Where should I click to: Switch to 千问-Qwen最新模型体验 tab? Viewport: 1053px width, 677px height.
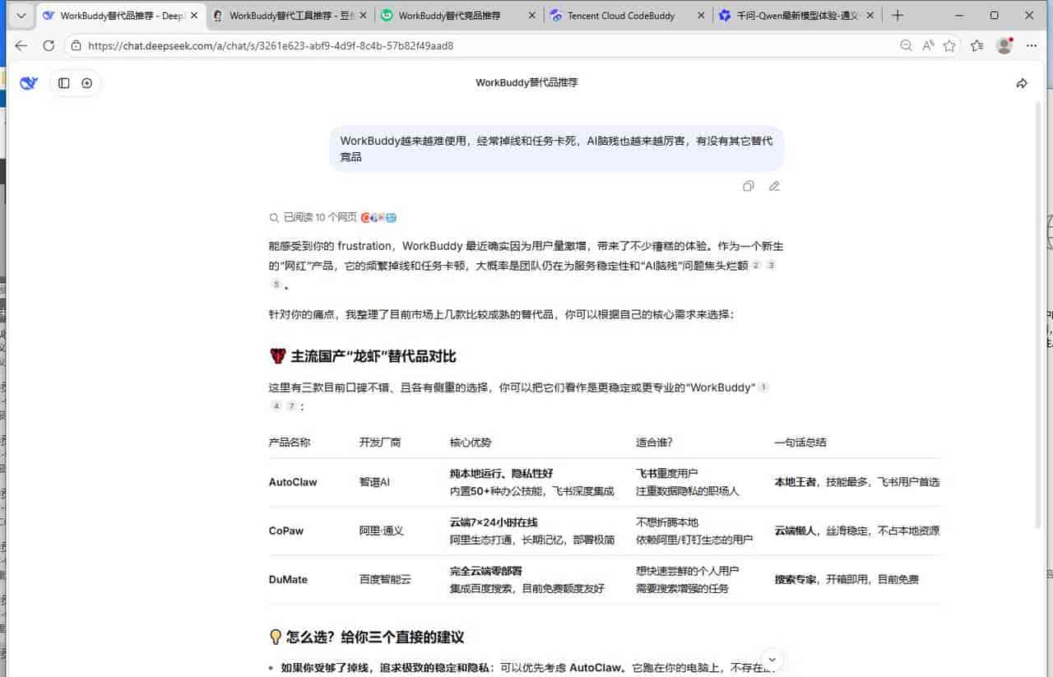(798, 16)
